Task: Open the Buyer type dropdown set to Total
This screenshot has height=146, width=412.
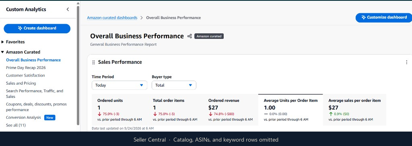Action: tap(174, 85)
